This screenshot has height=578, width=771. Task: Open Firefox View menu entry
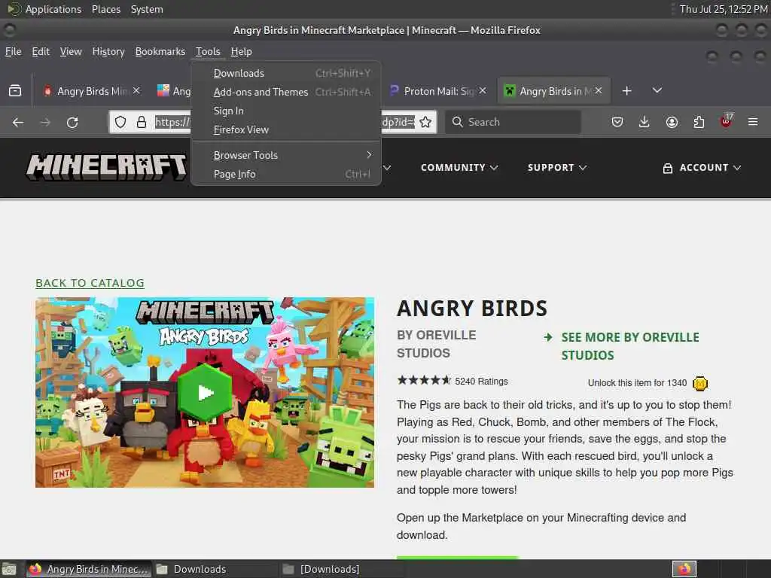click(x=285, y=129)
